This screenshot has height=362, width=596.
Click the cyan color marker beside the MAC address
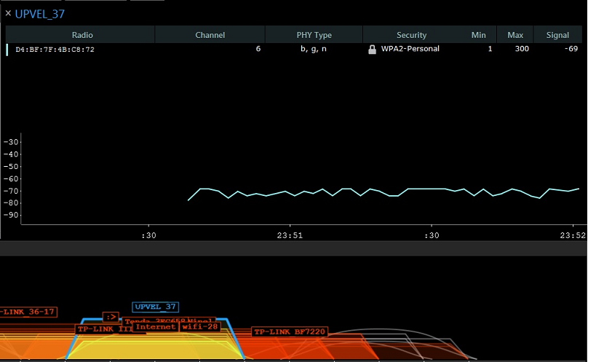[7, 50]
